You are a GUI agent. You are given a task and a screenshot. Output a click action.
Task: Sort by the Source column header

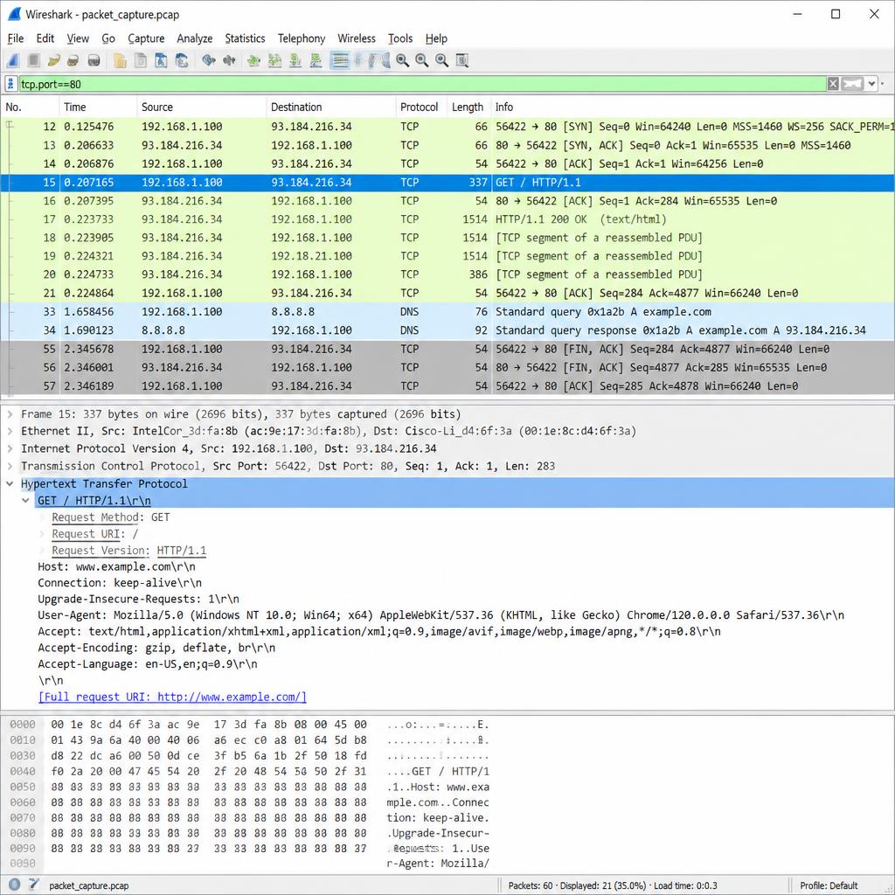tap(202, 107)
